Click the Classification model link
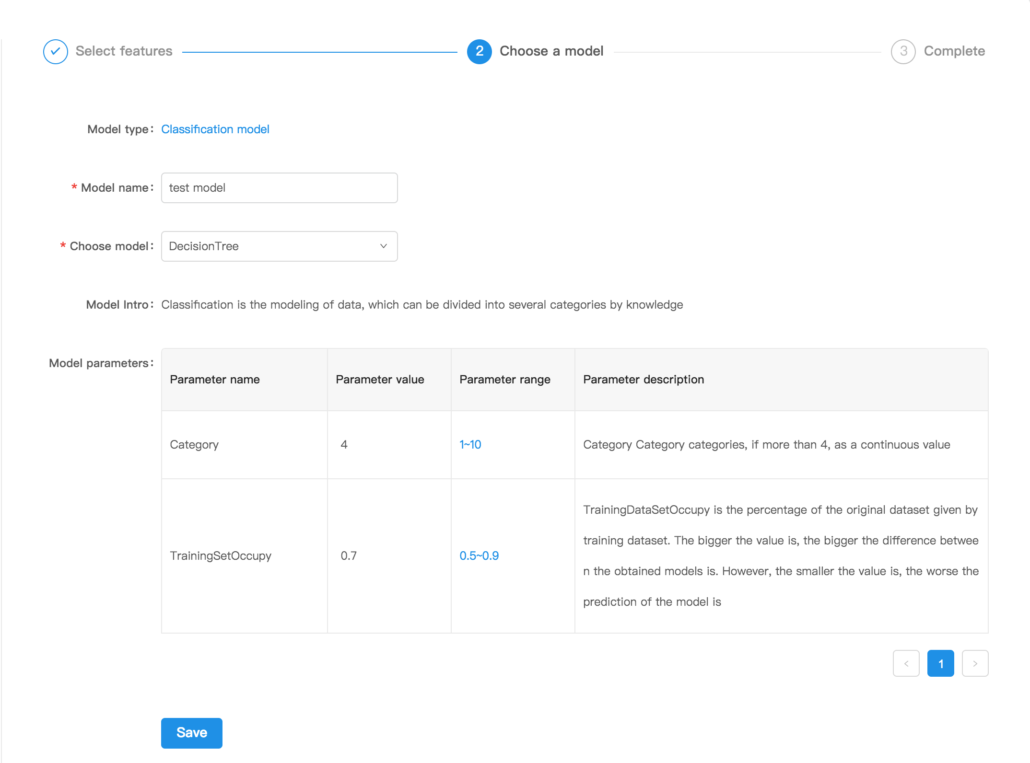Image resolution: width=1030 pixels, height=763 pixels. click(215, 129)
